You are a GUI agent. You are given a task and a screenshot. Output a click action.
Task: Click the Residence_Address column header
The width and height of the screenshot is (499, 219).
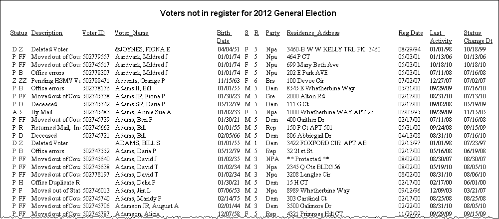coord(313,33)
